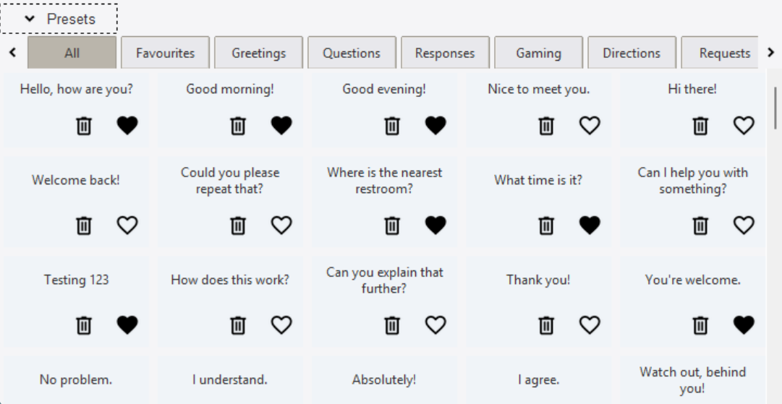Favourite the "How does this work?" preset
This screenshot has height=404, width=782.
coord(281,325)
